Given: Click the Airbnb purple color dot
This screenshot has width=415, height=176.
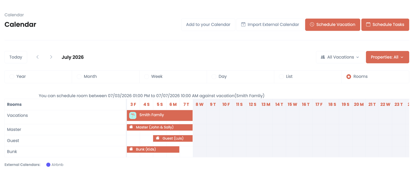Looking at the screenshot, I should tap(48, 165).
